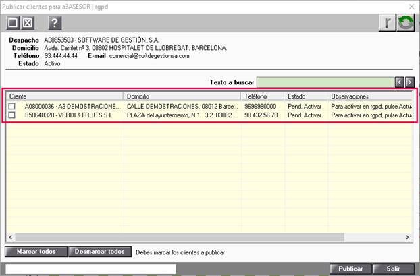
Task: Click Pend. Activar status for A3 DEMOSTRACIONE
Action: coord(305,106)
